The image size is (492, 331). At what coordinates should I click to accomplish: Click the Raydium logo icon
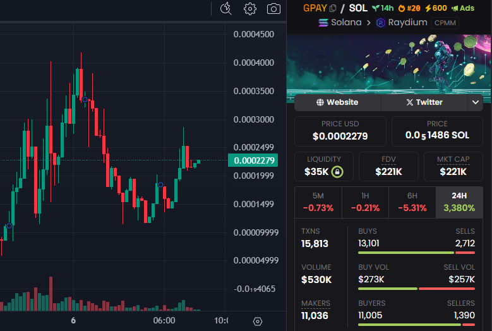381,23
